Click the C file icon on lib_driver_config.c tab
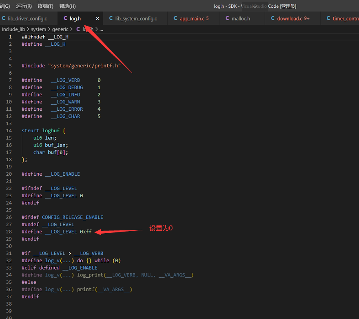This screenshot has height=319, width=359. [x=3, y=18]
